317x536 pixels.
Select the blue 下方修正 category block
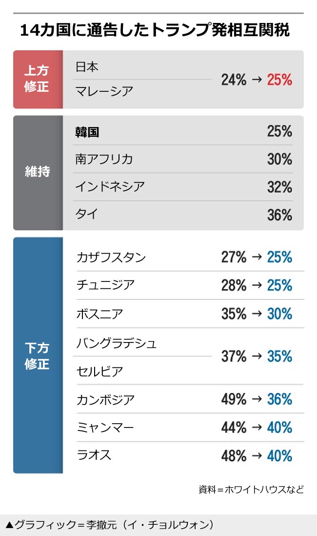(x=38, y=356)
